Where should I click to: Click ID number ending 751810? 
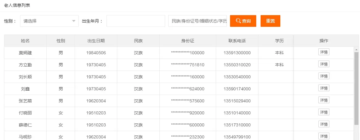[x=188, y=65]
